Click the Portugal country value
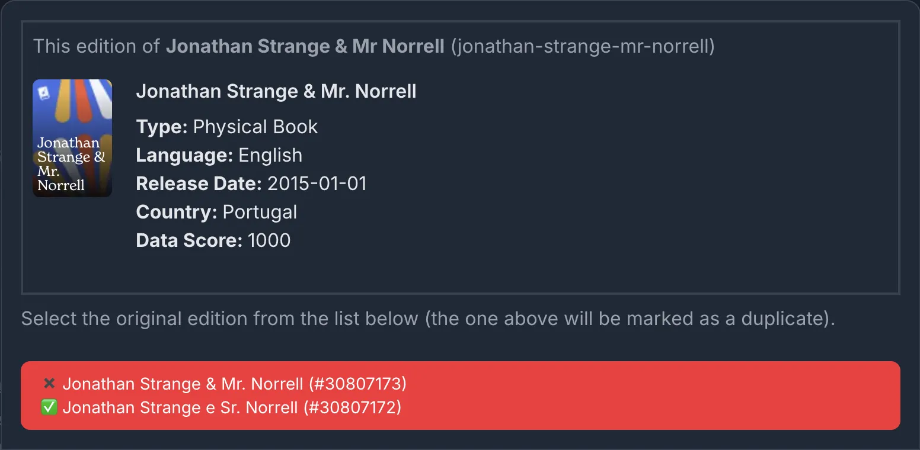Viewport: 920px width, 450px height. coord(260,212)
